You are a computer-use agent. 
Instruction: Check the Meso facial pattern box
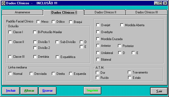(x=38, y=22)
